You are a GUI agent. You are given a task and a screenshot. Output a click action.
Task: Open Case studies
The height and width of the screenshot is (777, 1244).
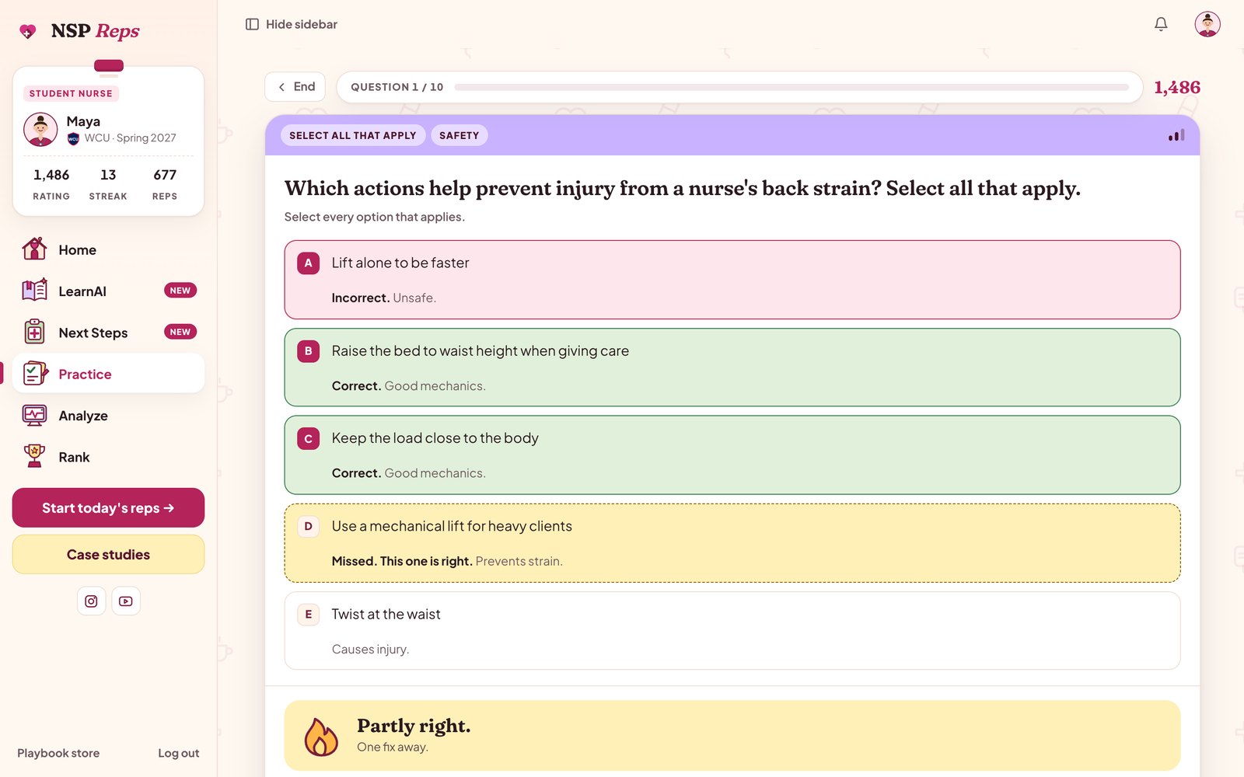click(x=108, y=554)
